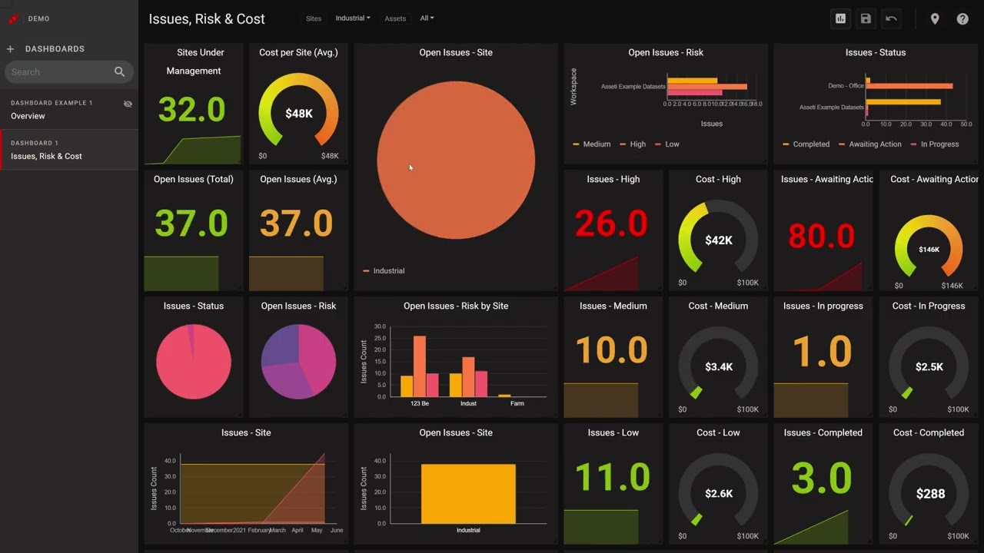Viewport: 984px width, 553px height.
Task: Open help via the question mark icon
Action: tap(962, 18)
